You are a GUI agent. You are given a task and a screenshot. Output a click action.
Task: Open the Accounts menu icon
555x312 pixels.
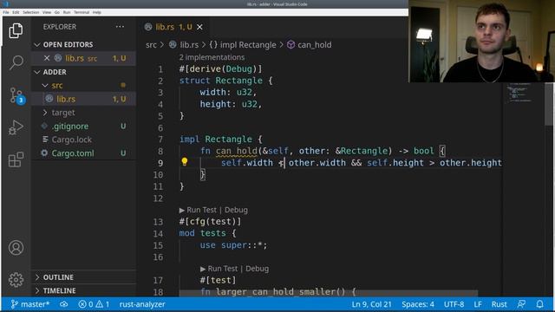(x=16, y=248)
